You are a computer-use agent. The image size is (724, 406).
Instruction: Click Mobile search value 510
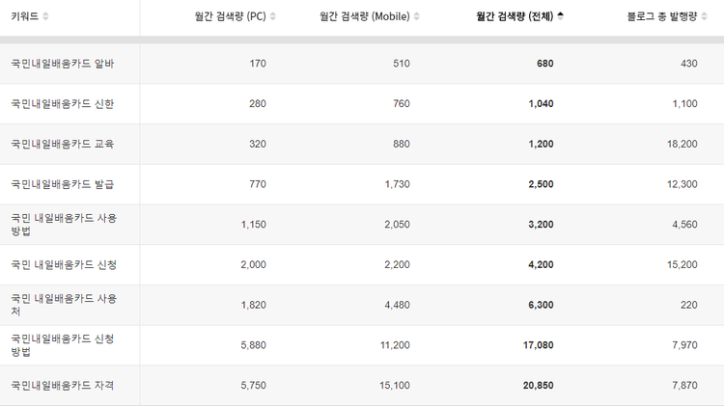402,64
